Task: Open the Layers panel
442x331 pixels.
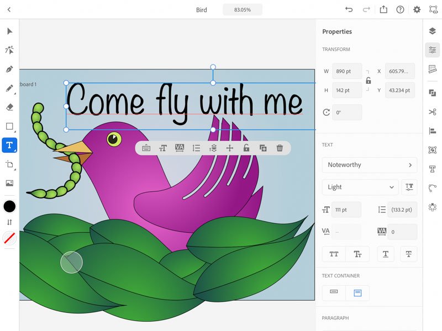Action: click(433, 32)
